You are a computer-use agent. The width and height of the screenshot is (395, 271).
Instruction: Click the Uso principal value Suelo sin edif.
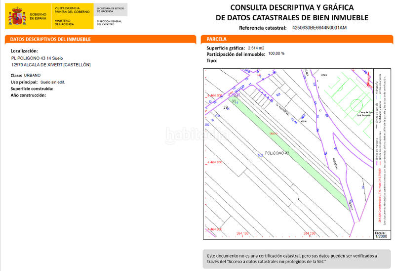pos(53,82)
